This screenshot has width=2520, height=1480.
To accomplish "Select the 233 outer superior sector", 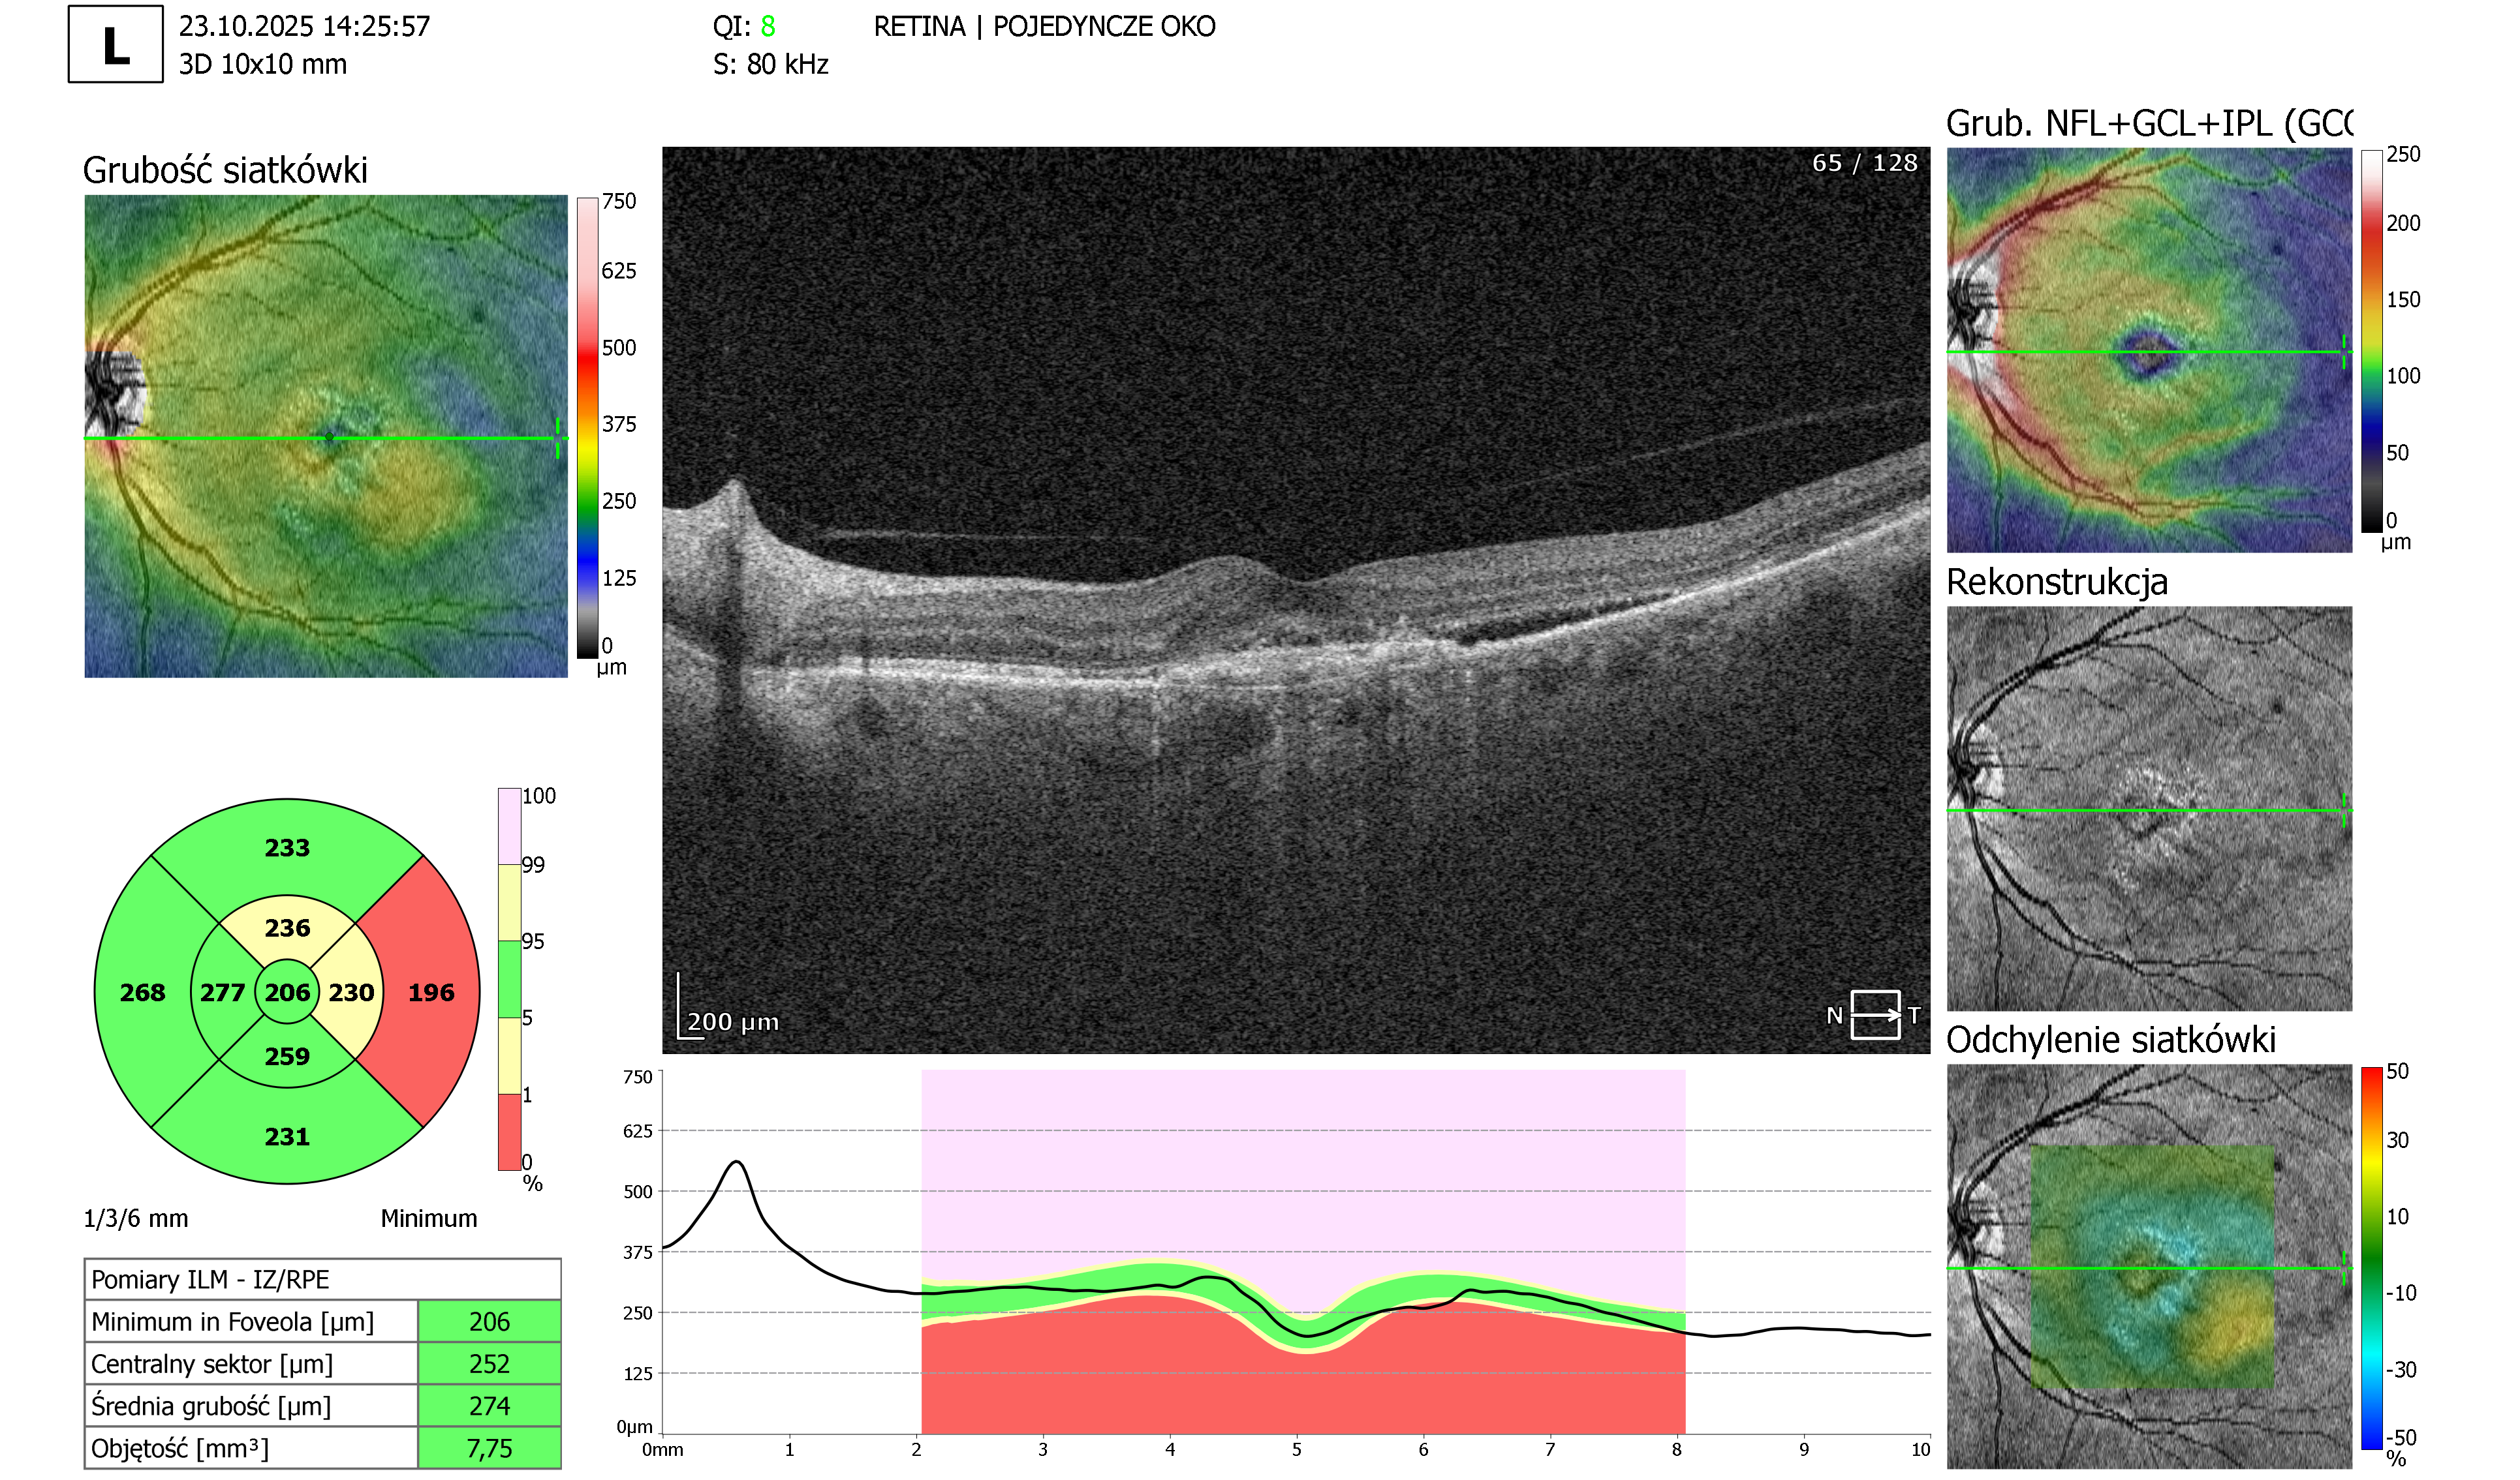I will coord(287,847).
